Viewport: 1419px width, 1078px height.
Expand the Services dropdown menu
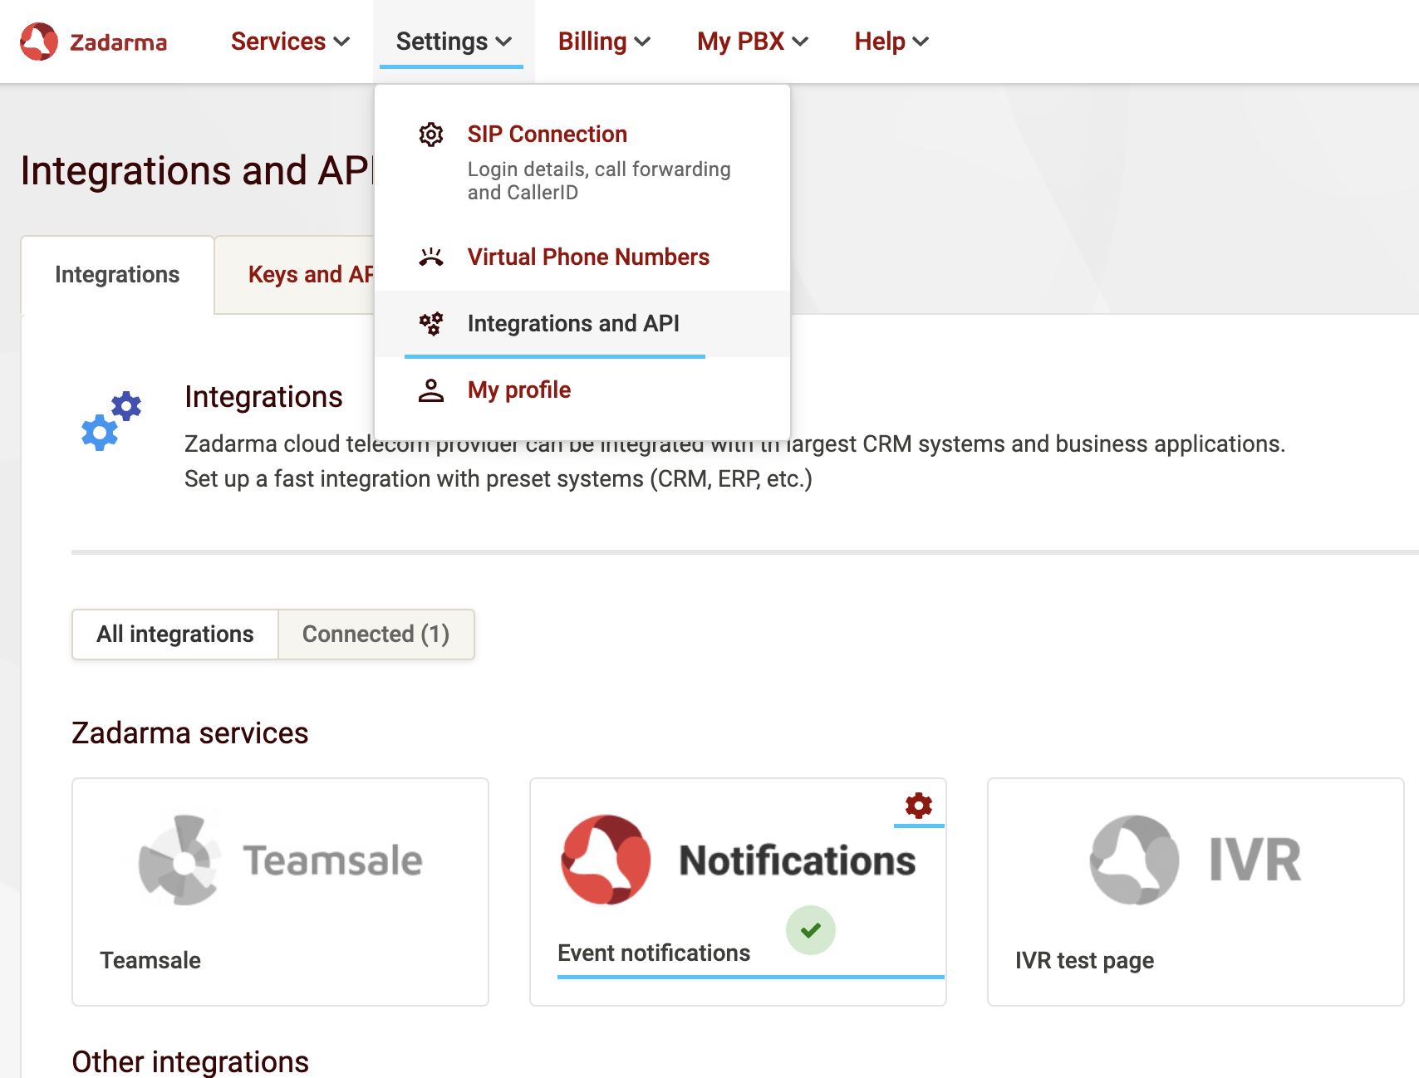pyautogui.click(x=290, y=42)
